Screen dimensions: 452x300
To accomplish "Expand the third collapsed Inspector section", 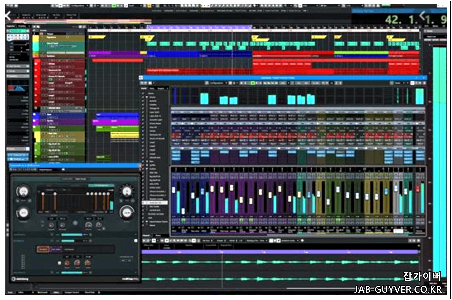I will pos(18,76).
